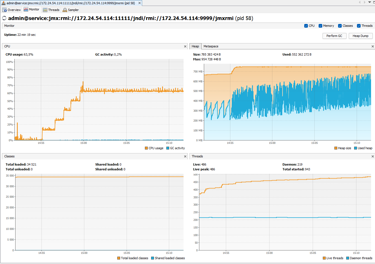Close the Threads graph panel
Viewport: 375px width, 264px height.
click(372, 157)
